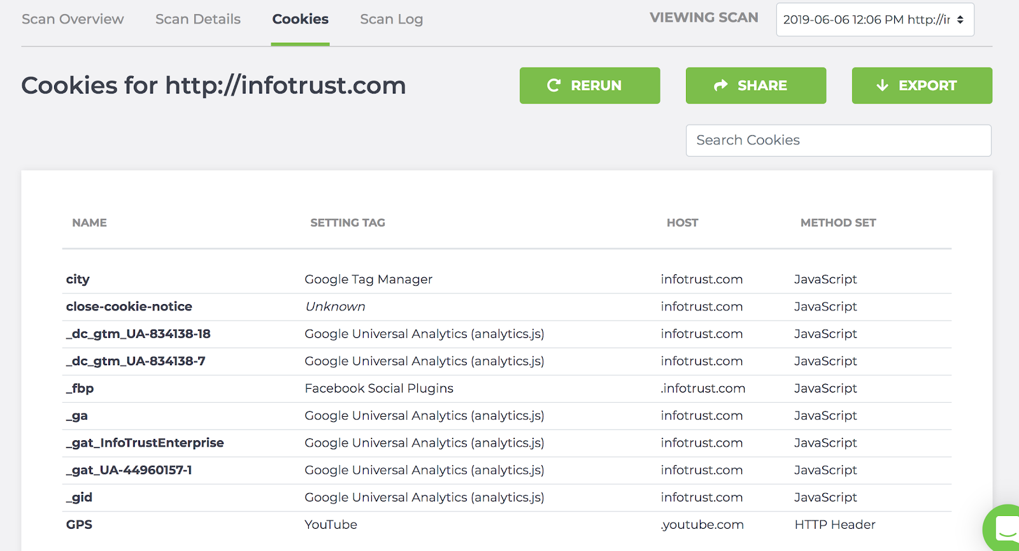This screenshot has height=551, width=1019.
Task: Click the Google Tag Manager setting tag
Action: tap(369, 279)
